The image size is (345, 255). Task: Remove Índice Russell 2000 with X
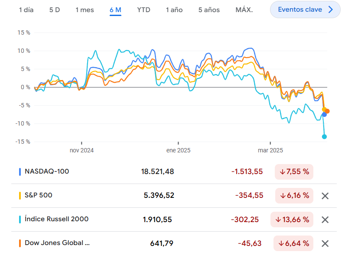[325, 219]
